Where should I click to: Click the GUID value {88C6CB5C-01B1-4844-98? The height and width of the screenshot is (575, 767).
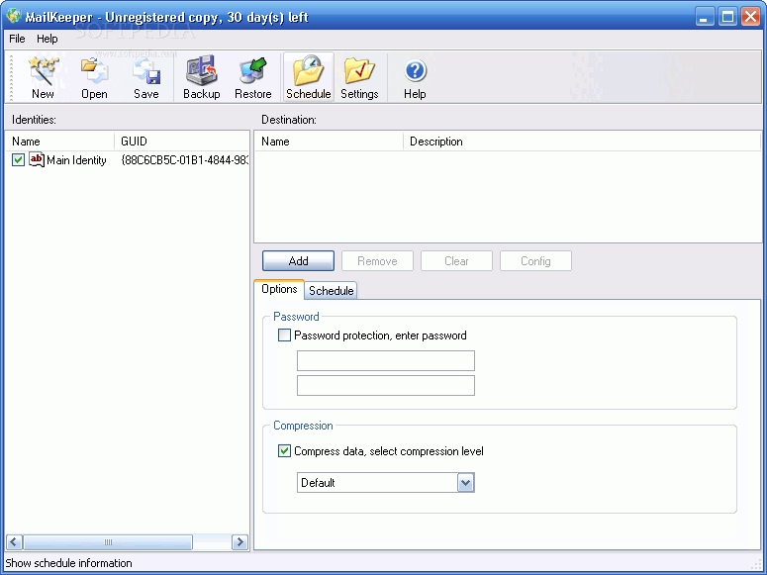coord(185,160)
